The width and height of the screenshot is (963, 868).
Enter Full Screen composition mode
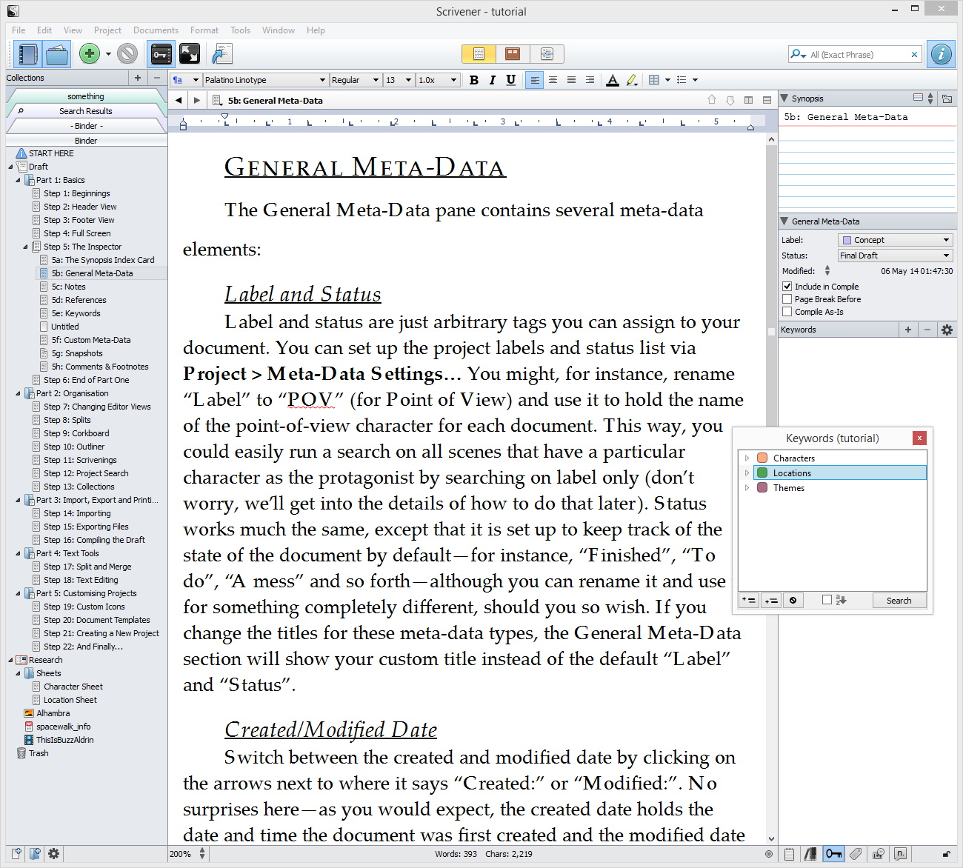coord(190,53)
